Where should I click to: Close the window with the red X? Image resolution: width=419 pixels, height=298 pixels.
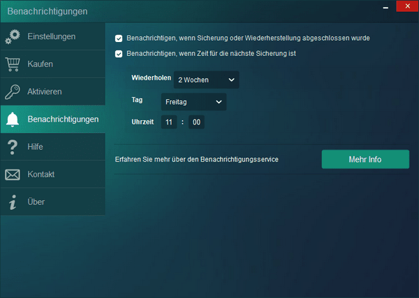407,6
